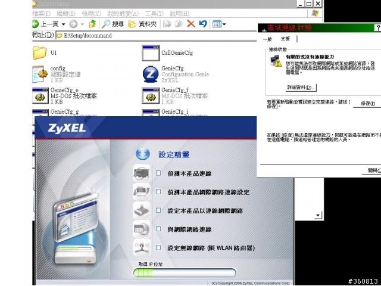Click the 網址(D) address label
The width and height of the screenshot is (381, 286).
43,35
